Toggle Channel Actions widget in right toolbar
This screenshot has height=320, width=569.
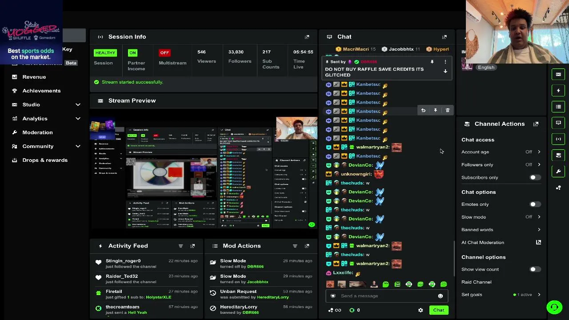558,155
